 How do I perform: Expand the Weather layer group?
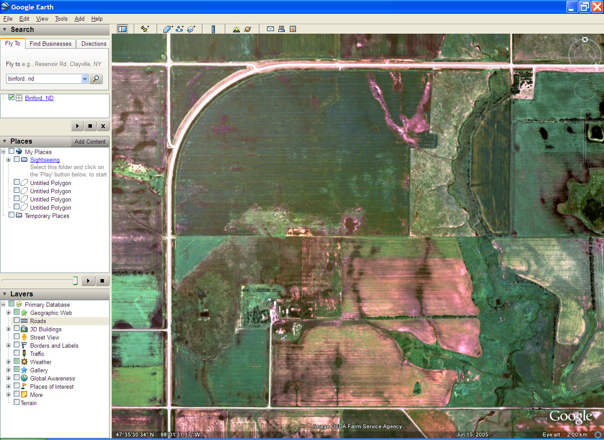click(x=8, y=362)
